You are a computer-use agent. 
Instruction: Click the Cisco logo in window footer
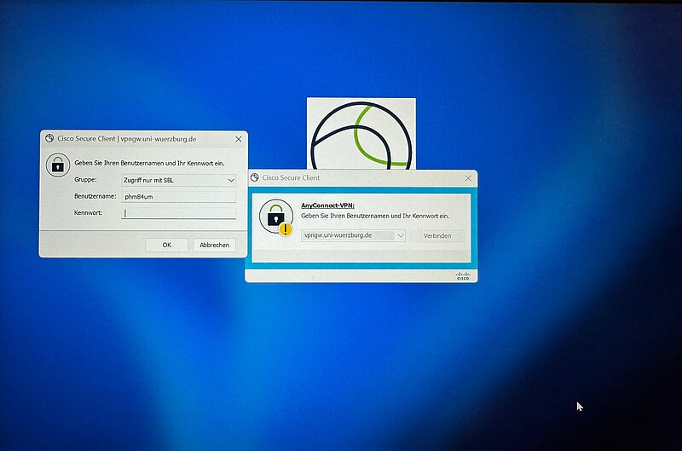click(462, 275)
